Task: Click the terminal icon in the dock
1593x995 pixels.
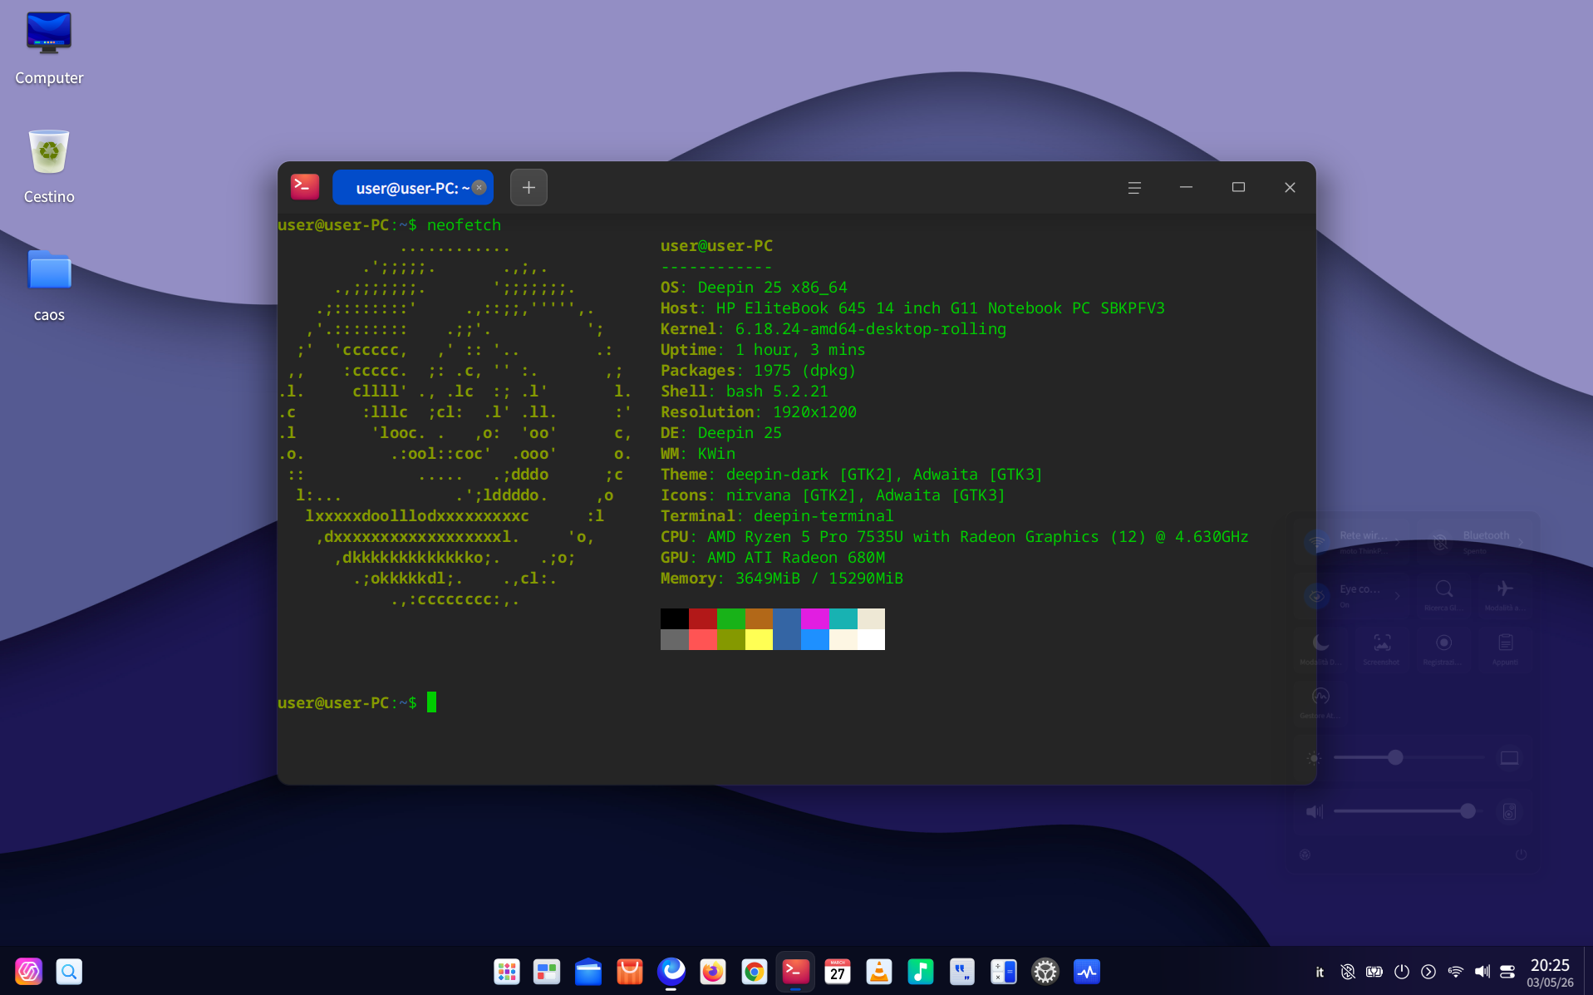Action: point(796,971)
